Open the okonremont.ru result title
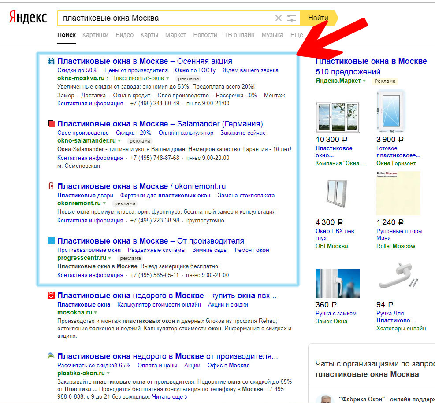Image resolution: width=435 pixels, height=403 pixels. pyautogui.click(x=141, y=186)
